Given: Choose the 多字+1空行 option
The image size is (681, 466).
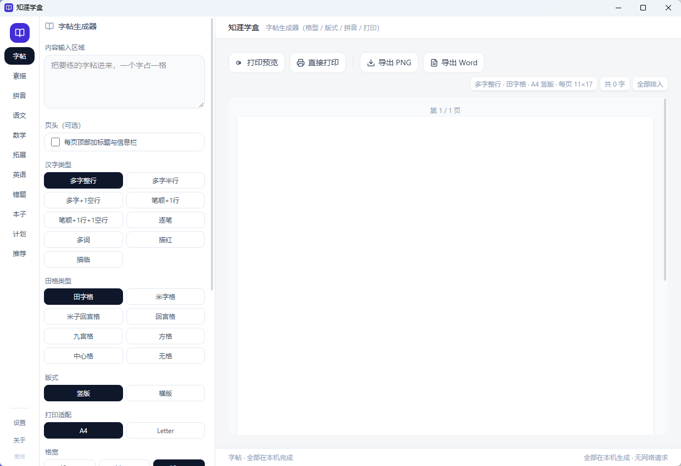Looking at the screenshot, I should point(83,200).
